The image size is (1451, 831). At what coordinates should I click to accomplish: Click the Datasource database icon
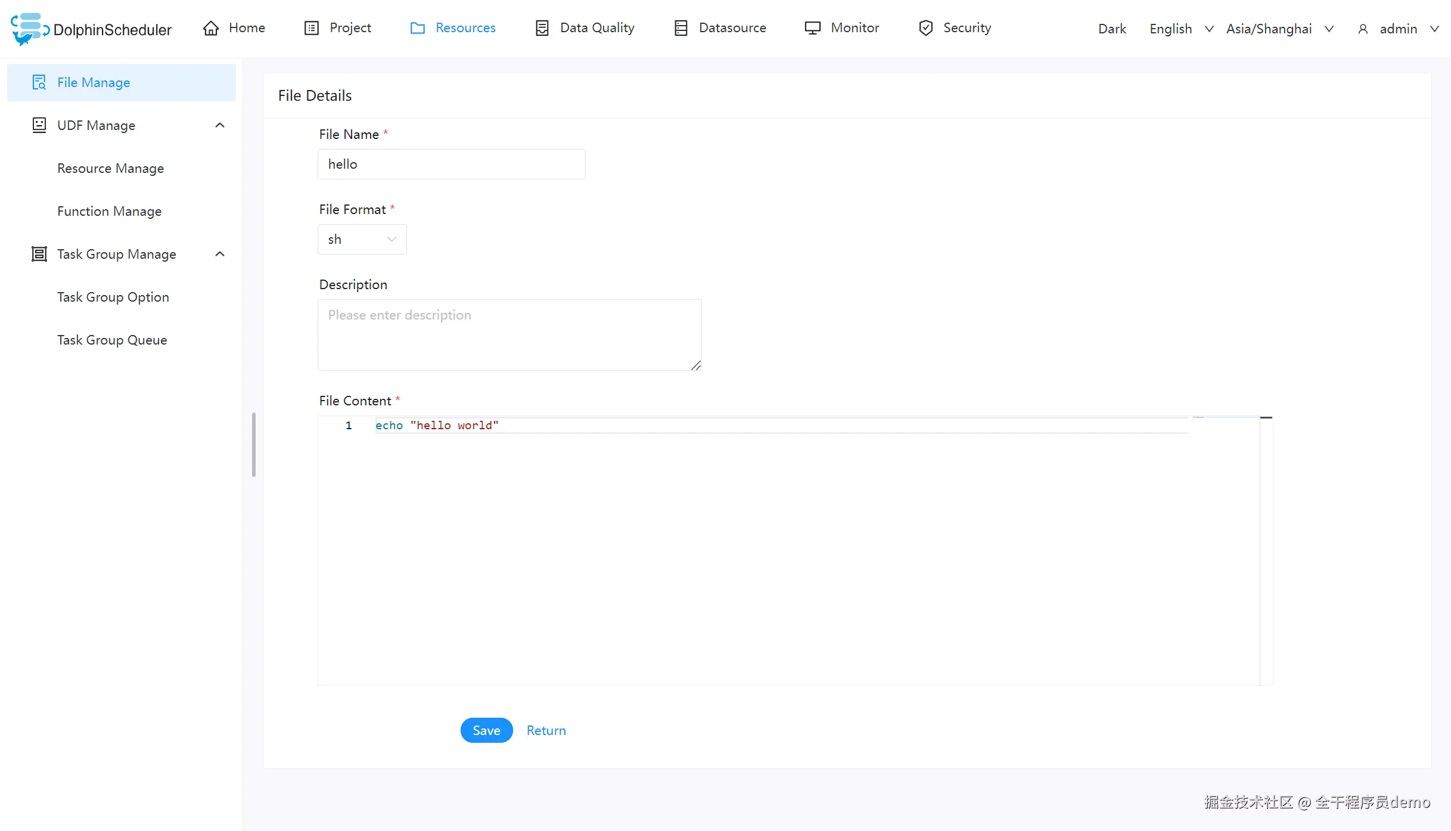coord(681,28)
